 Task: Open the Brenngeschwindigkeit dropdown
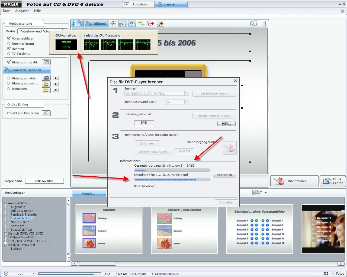(187, 102)
